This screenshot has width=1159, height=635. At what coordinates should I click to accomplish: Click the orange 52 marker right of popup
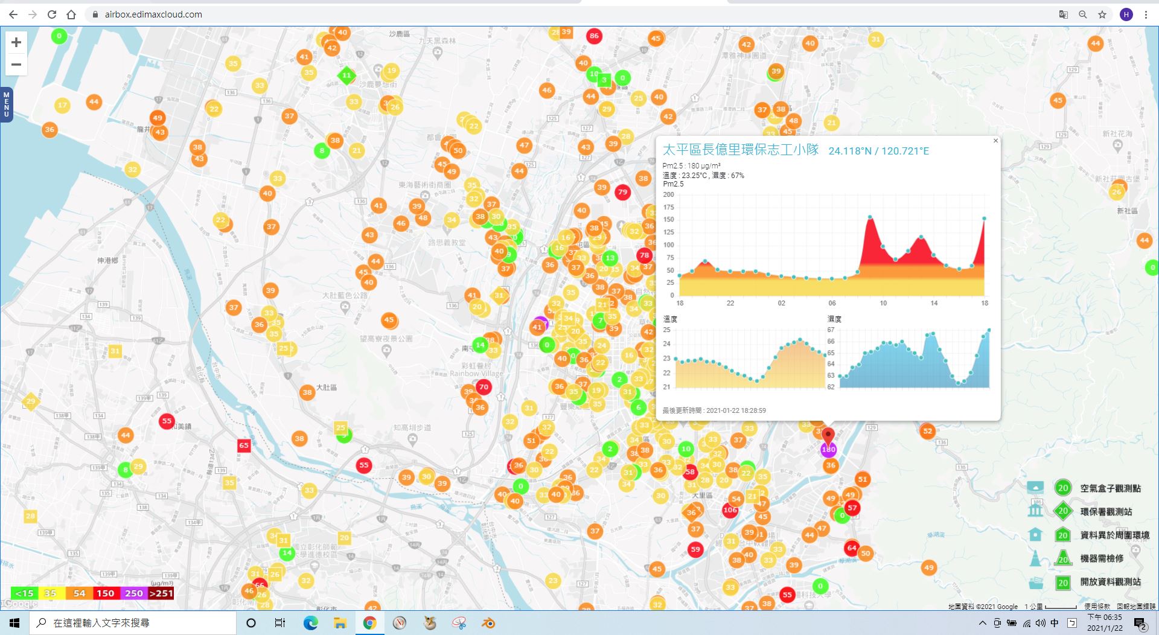[928, 431]
